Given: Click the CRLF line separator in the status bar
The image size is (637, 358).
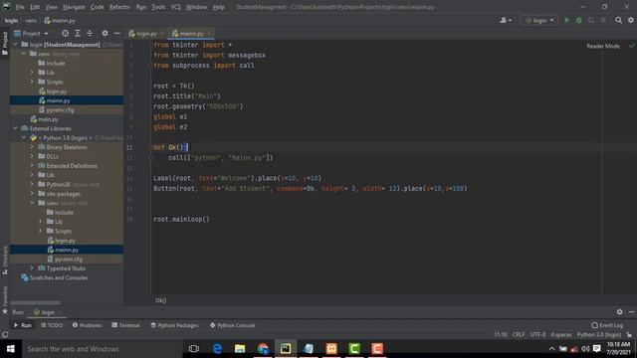Looking at the screenshot, I should click(519, 335).
